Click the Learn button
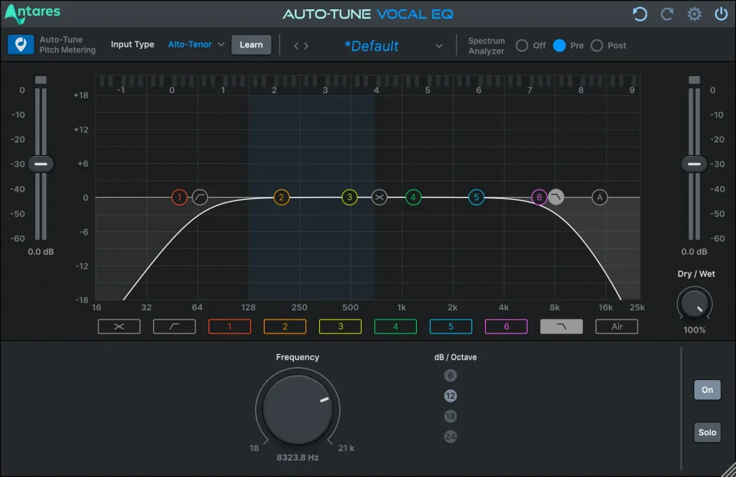736x477 pixels. coord(251,44)
